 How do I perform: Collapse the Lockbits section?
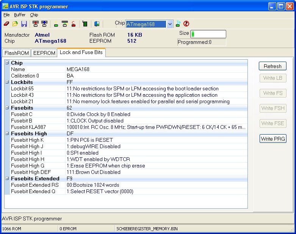[7, 82]
